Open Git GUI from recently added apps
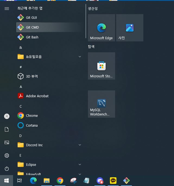Image resolution: width=174 pixels, height=186 pixels. [50, 17]
